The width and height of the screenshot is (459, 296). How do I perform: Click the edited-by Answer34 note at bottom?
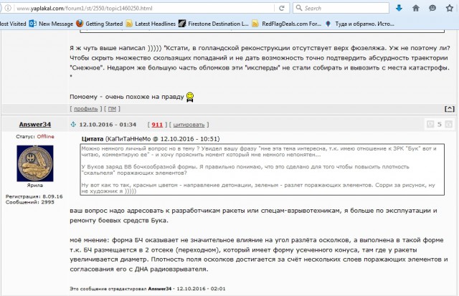(x=148, y=289)
